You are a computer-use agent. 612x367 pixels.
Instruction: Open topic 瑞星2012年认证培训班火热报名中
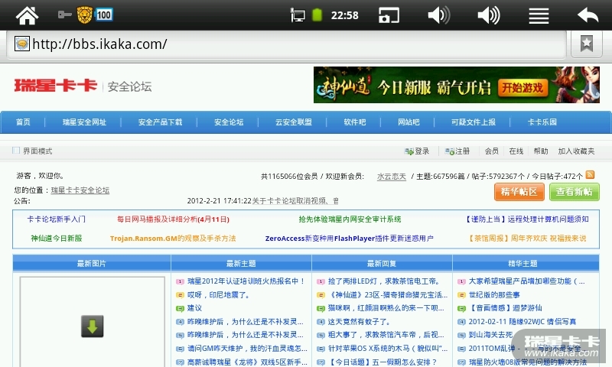point(246,281)
